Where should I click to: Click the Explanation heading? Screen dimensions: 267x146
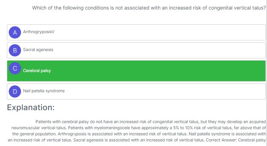[31, 107]
